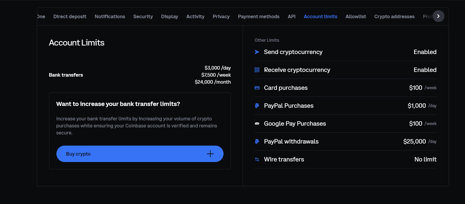Click the PayPal Purchases logo icon
The image size is (465, 204).
(257, 106)
